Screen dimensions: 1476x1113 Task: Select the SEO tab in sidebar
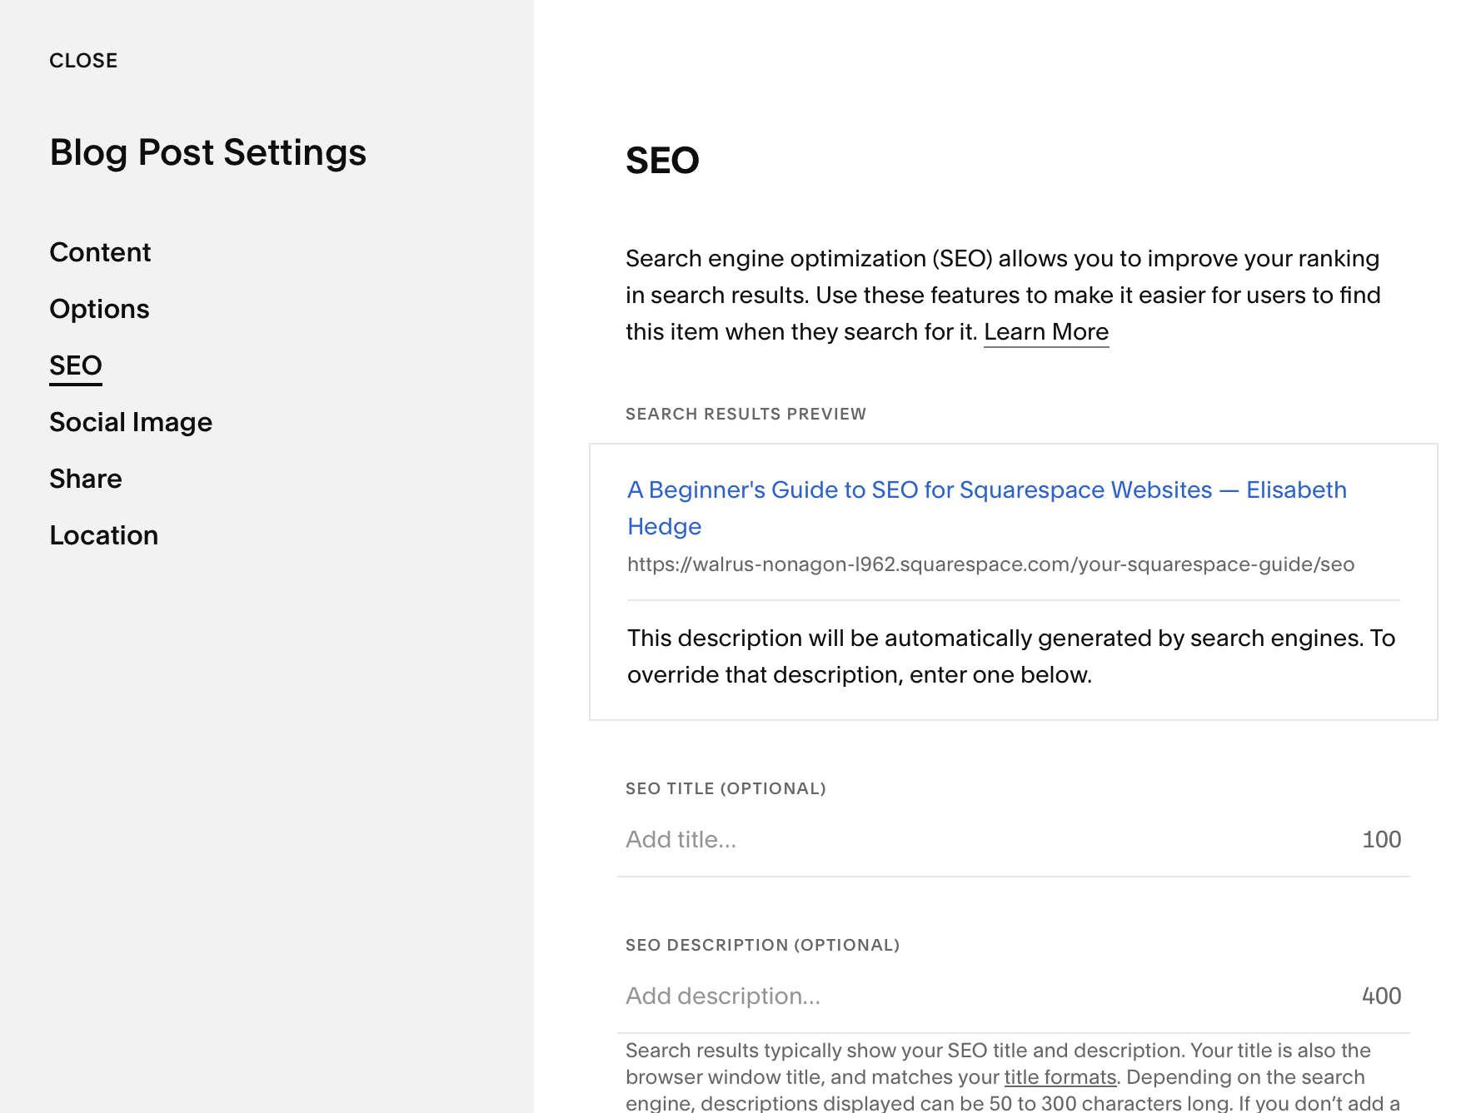[76, 365]
